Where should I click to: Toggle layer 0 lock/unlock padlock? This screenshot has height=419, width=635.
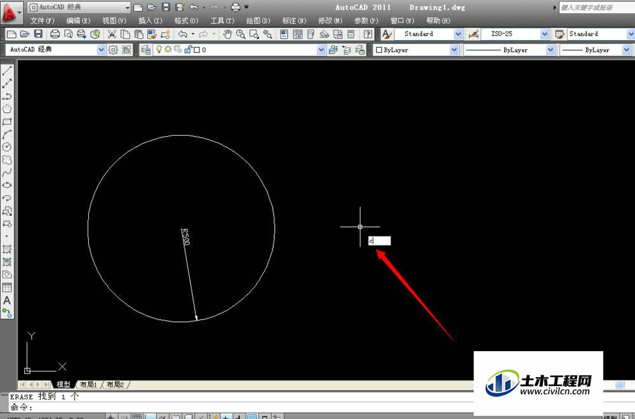(x=188, y=49)
